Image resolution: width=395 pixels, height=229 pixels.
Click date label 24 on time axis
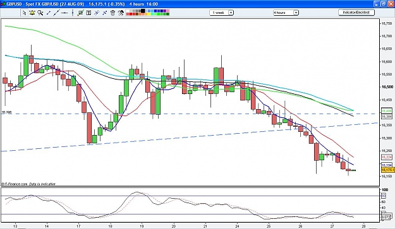[237, 226]
